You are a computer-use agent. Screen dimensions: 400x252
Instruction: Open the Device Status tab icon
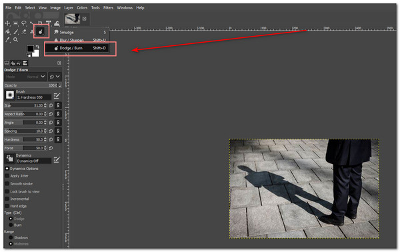pyautogui.click(x=13, y=63)
